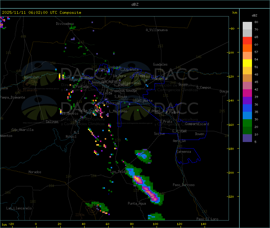Pick the indigo 5–10 dBZ legend swatch

247,138
